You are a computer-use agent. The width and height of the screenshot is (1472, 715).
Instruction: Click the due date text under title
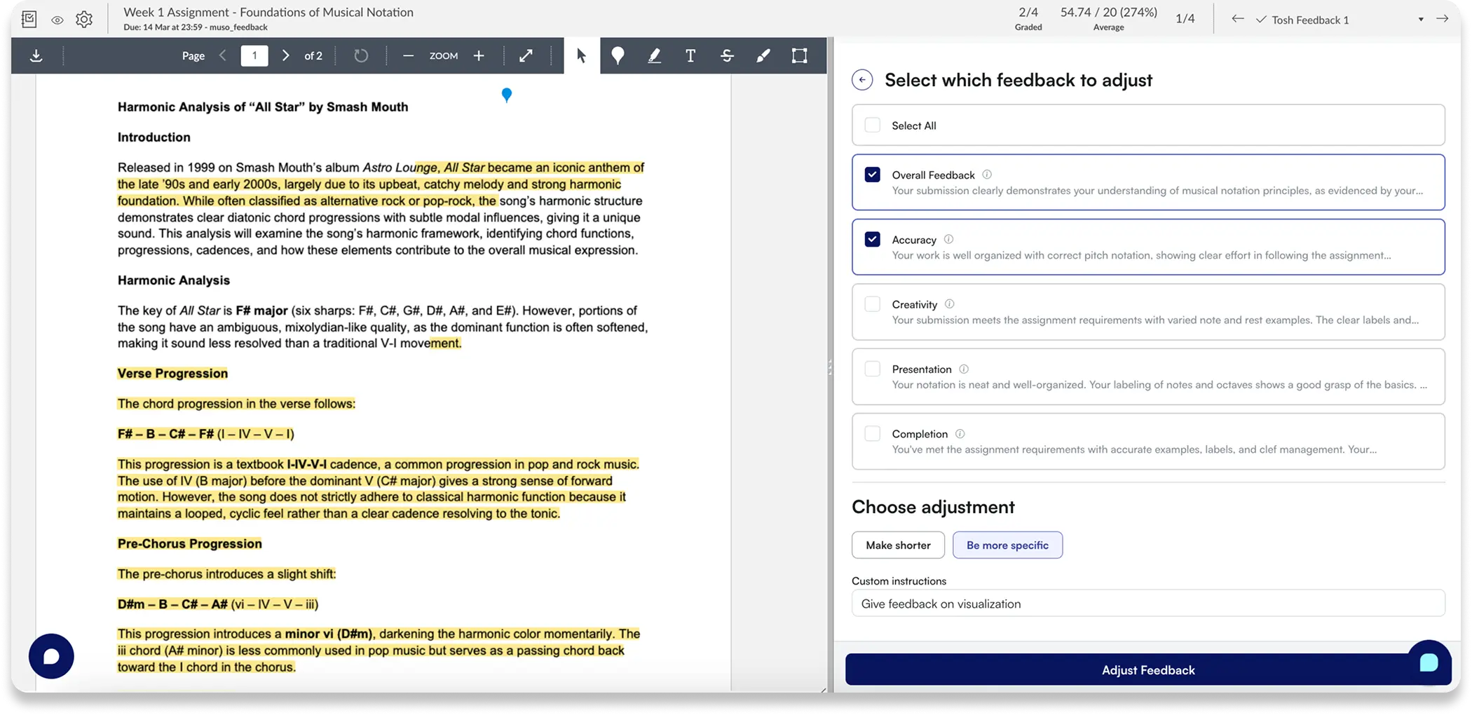click(196, 27)
